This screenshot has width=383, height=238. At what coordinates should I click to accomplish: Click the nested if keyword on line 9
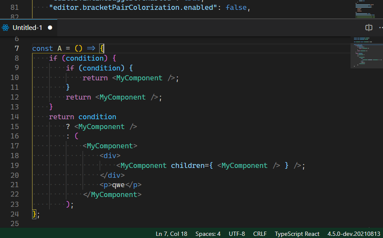(70, 68)
